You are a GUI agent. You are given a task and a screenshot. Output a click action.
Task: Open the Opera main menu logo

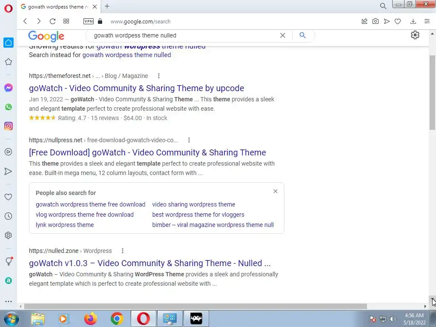coord(9,8)
